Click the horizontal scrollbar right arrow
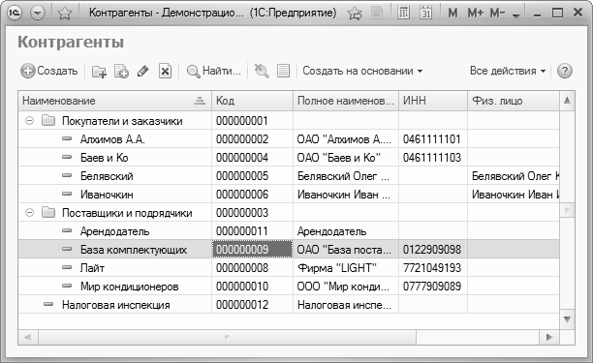The image size is (593, 363). pyautogui.click(x=549, y=337)
